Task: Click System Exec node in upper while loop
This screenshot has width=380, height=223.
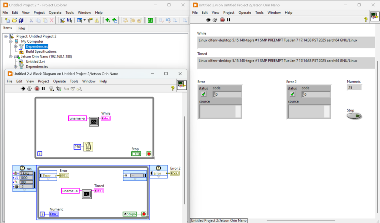Action: [x=94, y=122]
